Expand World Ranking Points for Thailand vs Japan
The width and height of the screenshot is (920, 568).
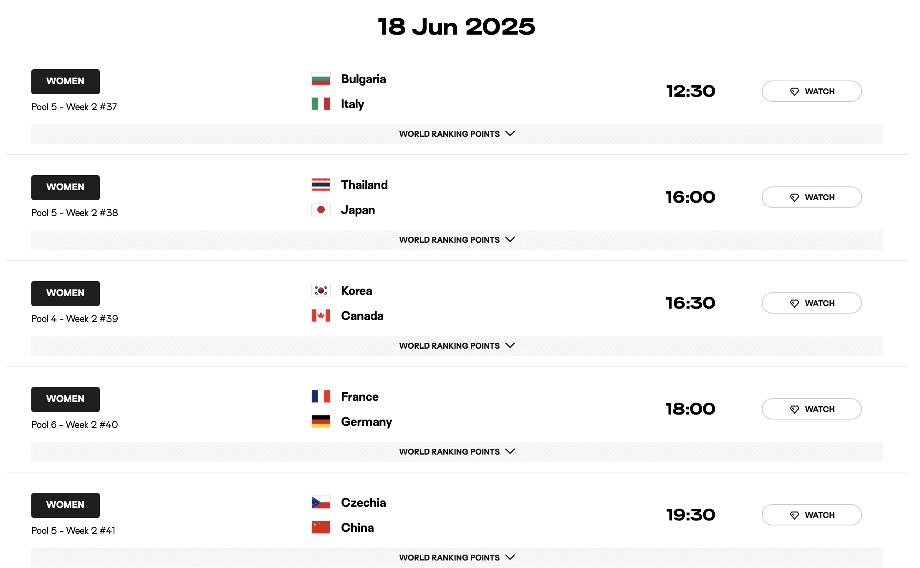pos(457,240)
